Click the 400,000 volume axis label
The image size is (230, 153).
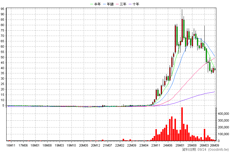[223, 114]
